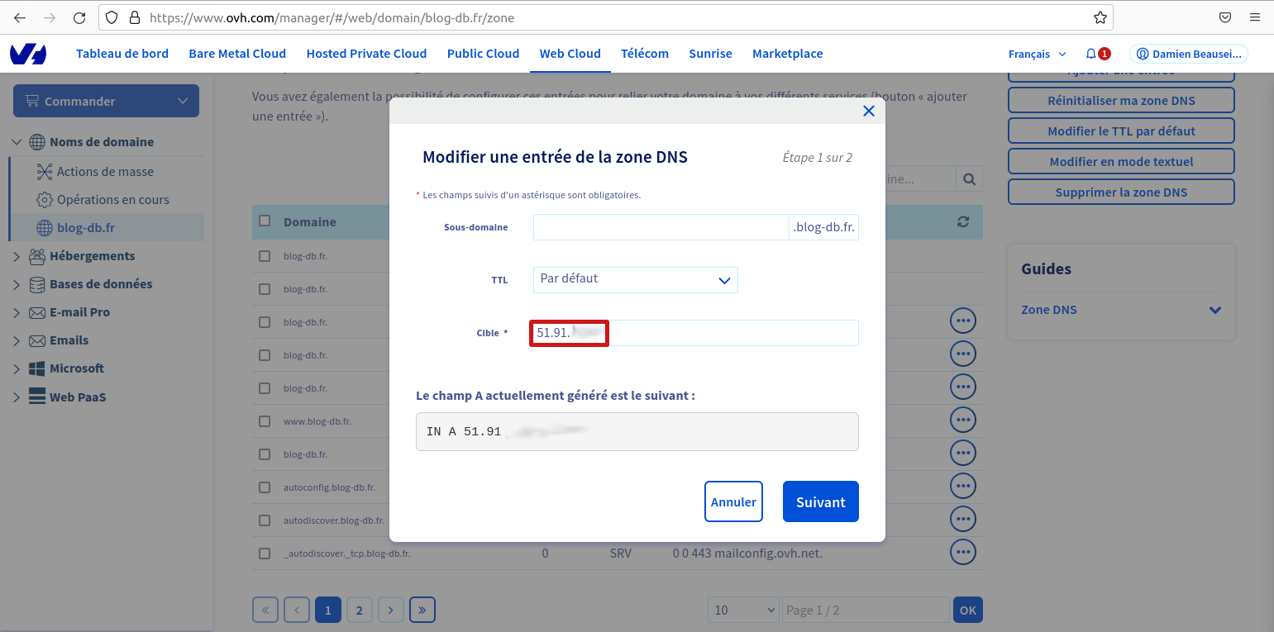Go to last page of results

coord(422,611)
